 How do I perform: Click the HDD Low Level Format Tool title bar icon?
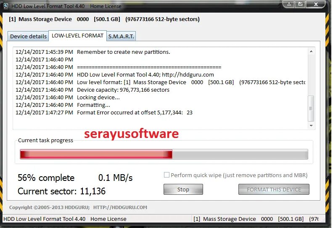pyautogui.click(x=6, y=6)
